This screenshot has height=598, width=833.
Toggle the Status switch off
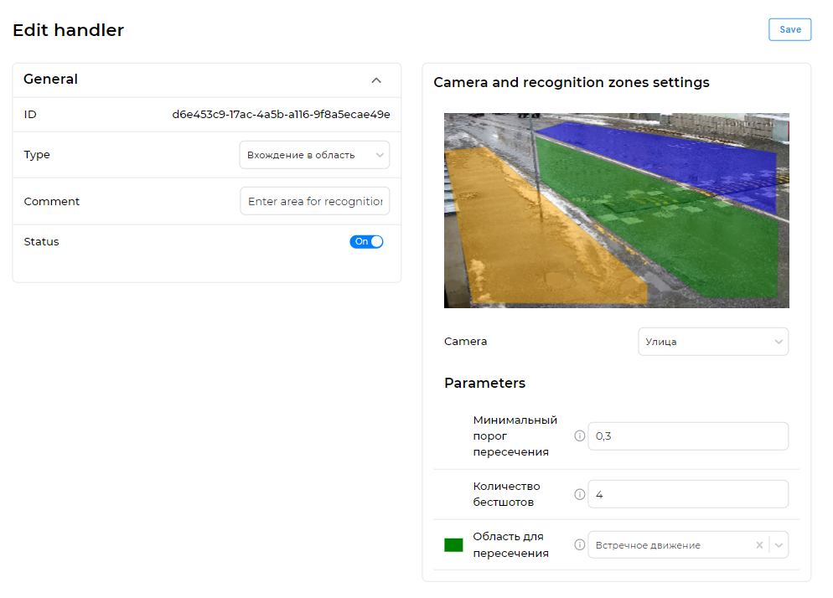pyautogui.click(x=366, y=242)
